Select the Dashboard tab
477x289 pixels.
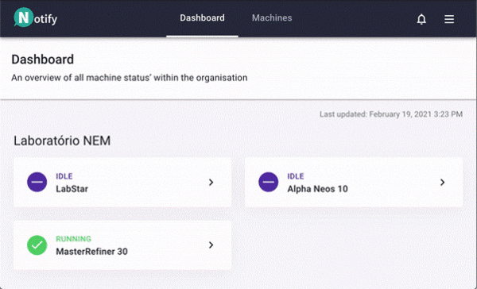tap(202, 18)
